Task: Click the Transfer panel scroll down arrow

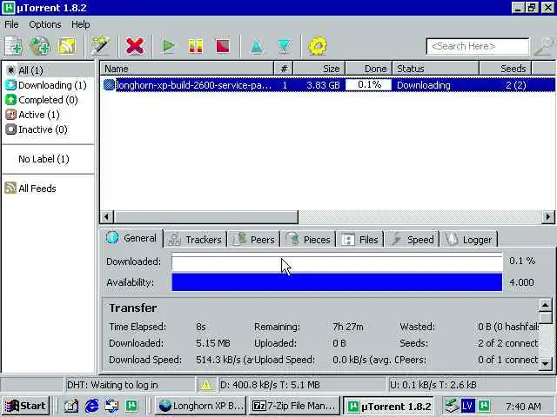Action: [x=546, y=364]
